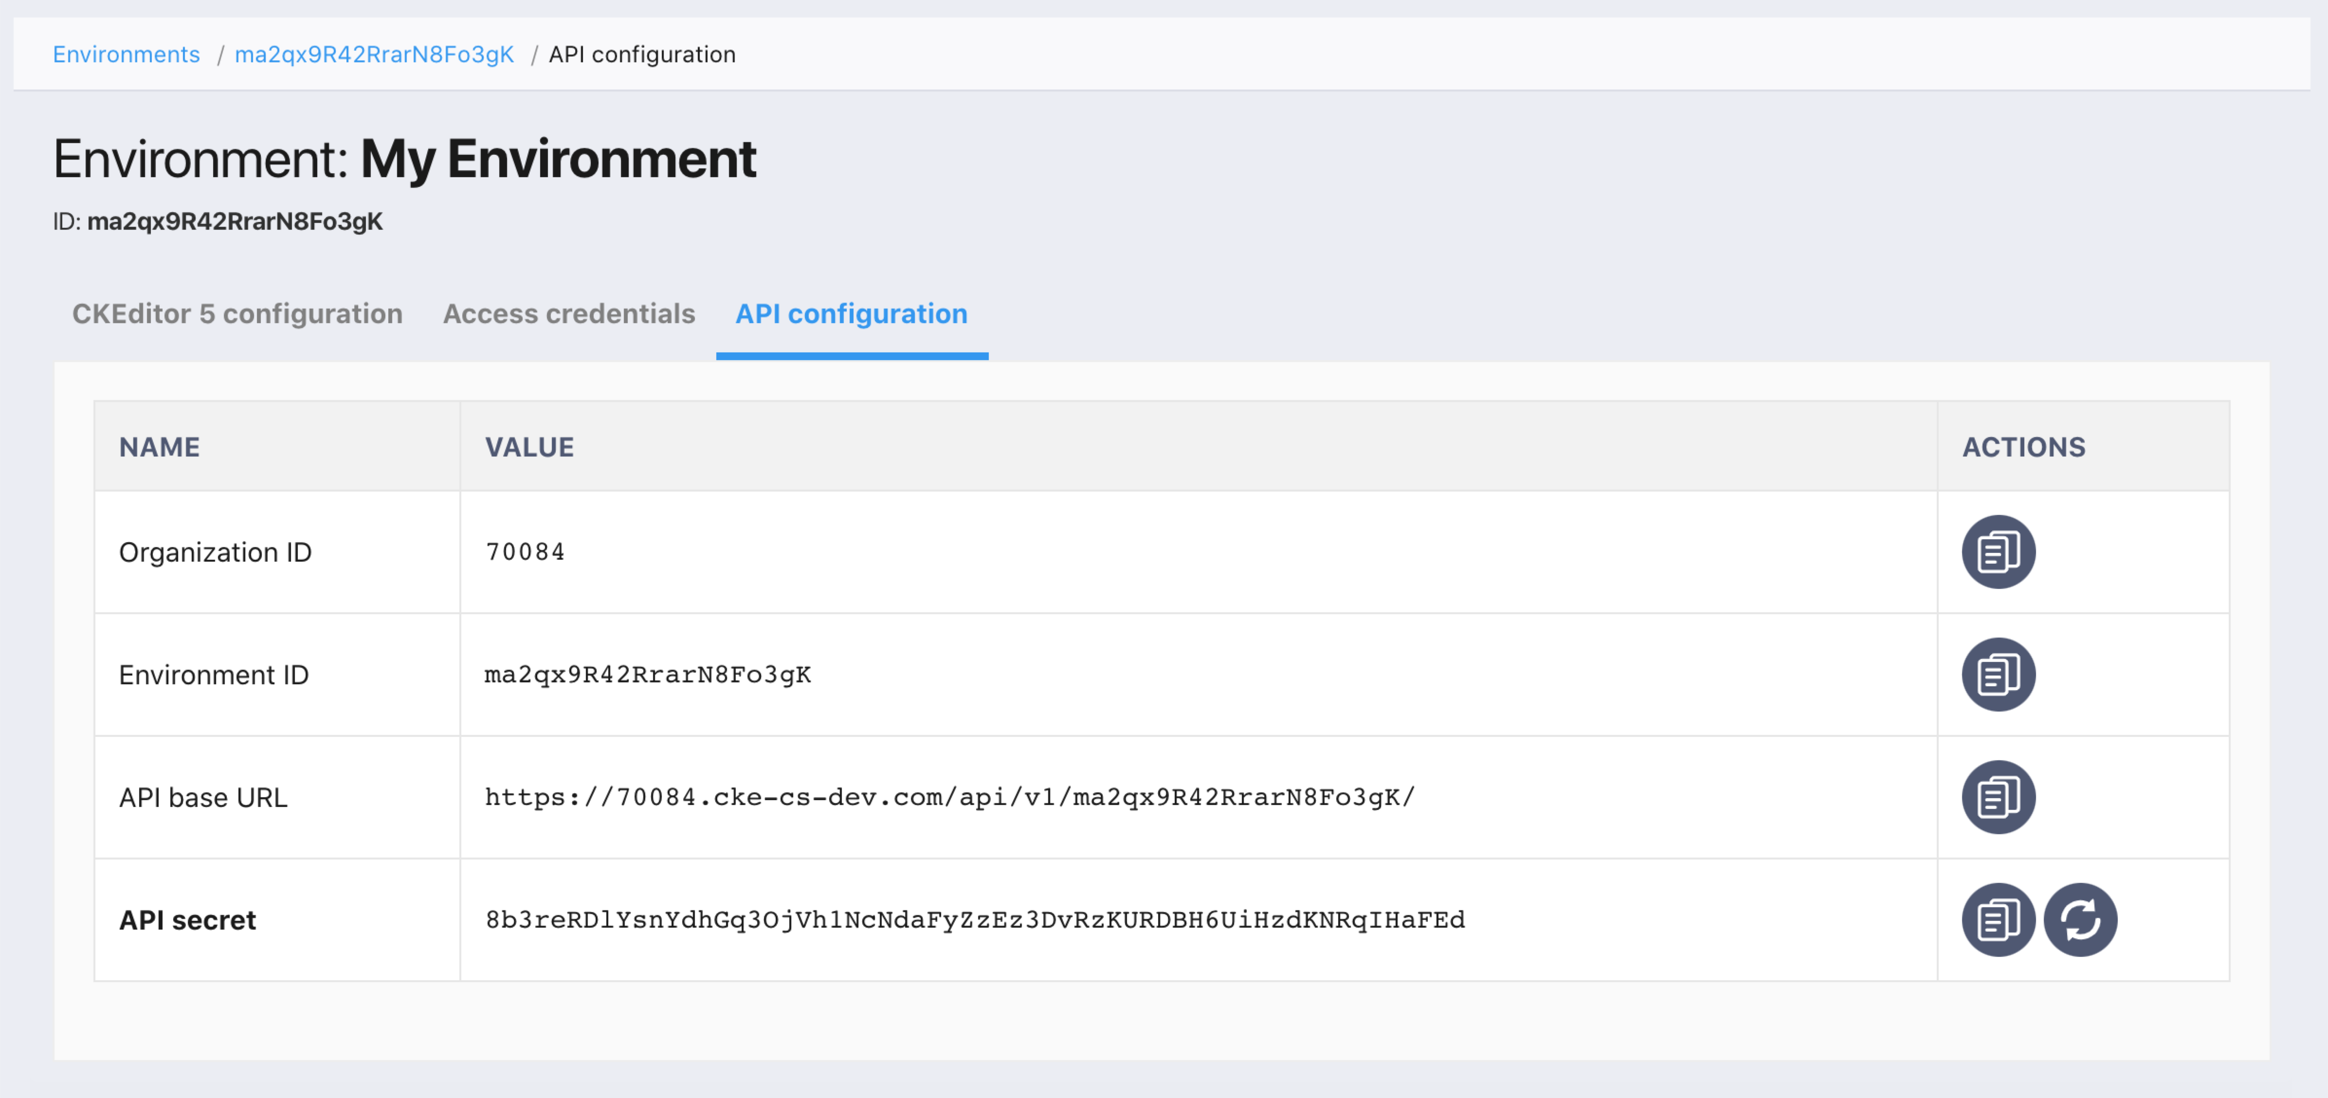Viewport: 2328px width, 1098px height.
Task: Copy the API secret value
Action: coord(1998,920)
